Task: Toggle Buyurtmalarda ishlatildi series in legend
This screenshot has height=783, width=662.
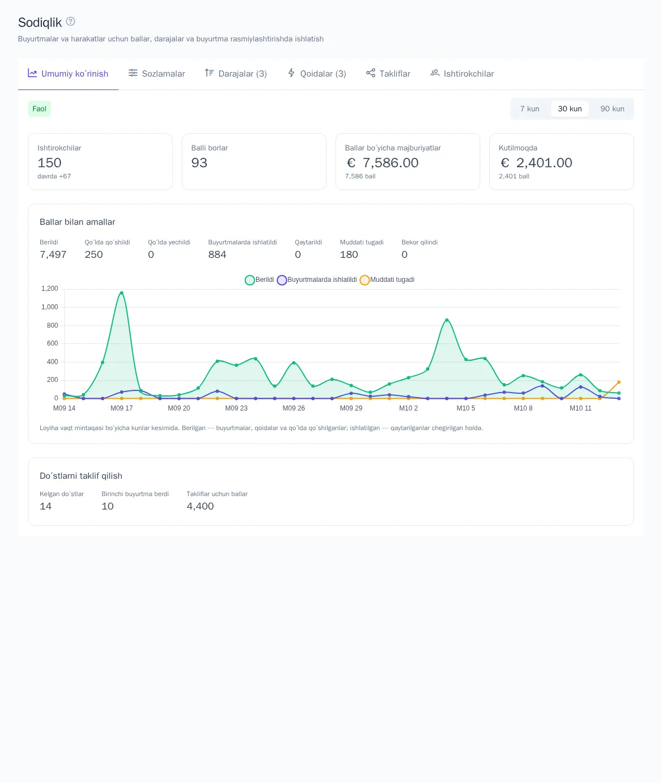Action: coord(317,280)
